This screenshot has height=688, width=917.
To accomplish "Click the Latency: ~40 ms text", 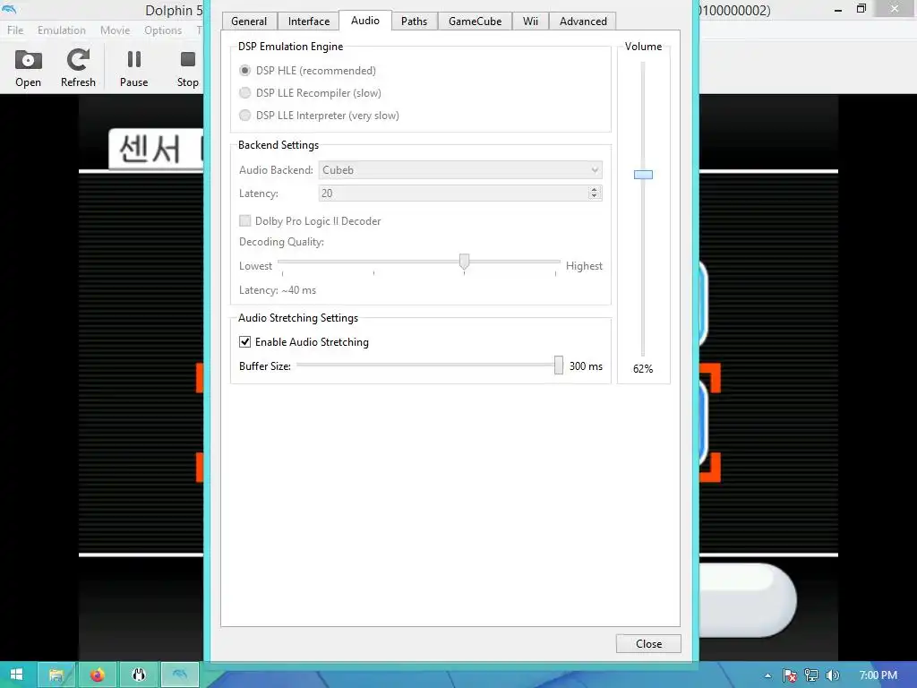I will point(278,289).
